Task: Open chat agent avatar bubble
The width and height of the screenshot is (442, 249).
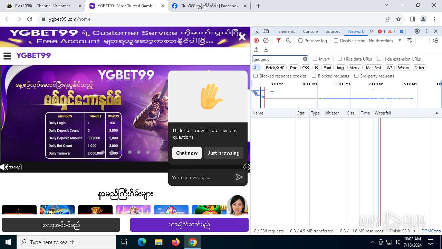Action: 237,205
